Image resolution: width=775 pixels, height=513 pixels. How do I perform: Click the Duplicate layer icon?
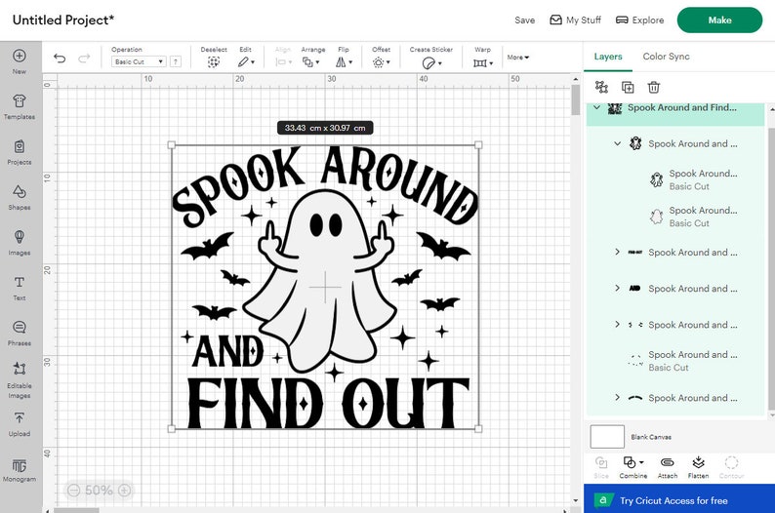click(x=628, y=88)
